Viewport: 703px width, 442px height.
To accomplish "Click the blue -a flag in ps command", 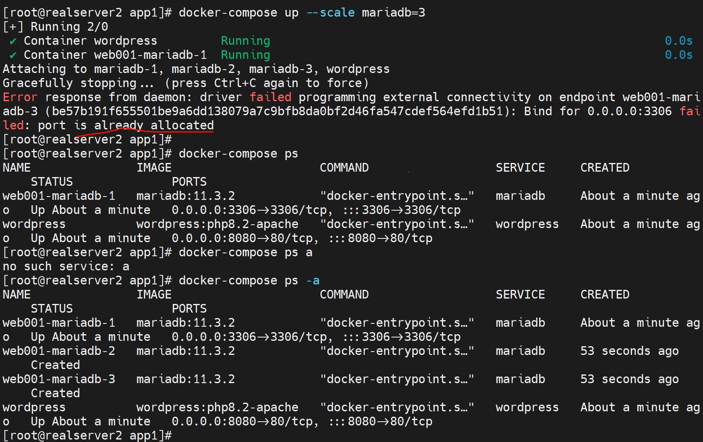I will [313, 280].
